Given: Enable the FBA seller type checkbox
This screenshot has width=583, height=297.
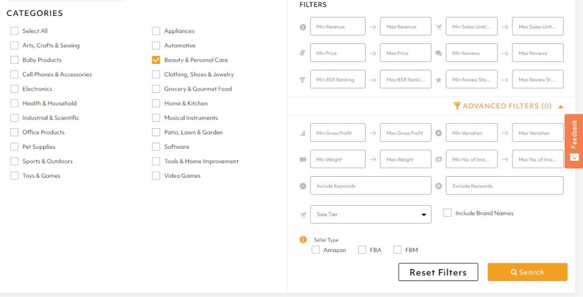Looking at the screenshot, I should click(362, 250).
